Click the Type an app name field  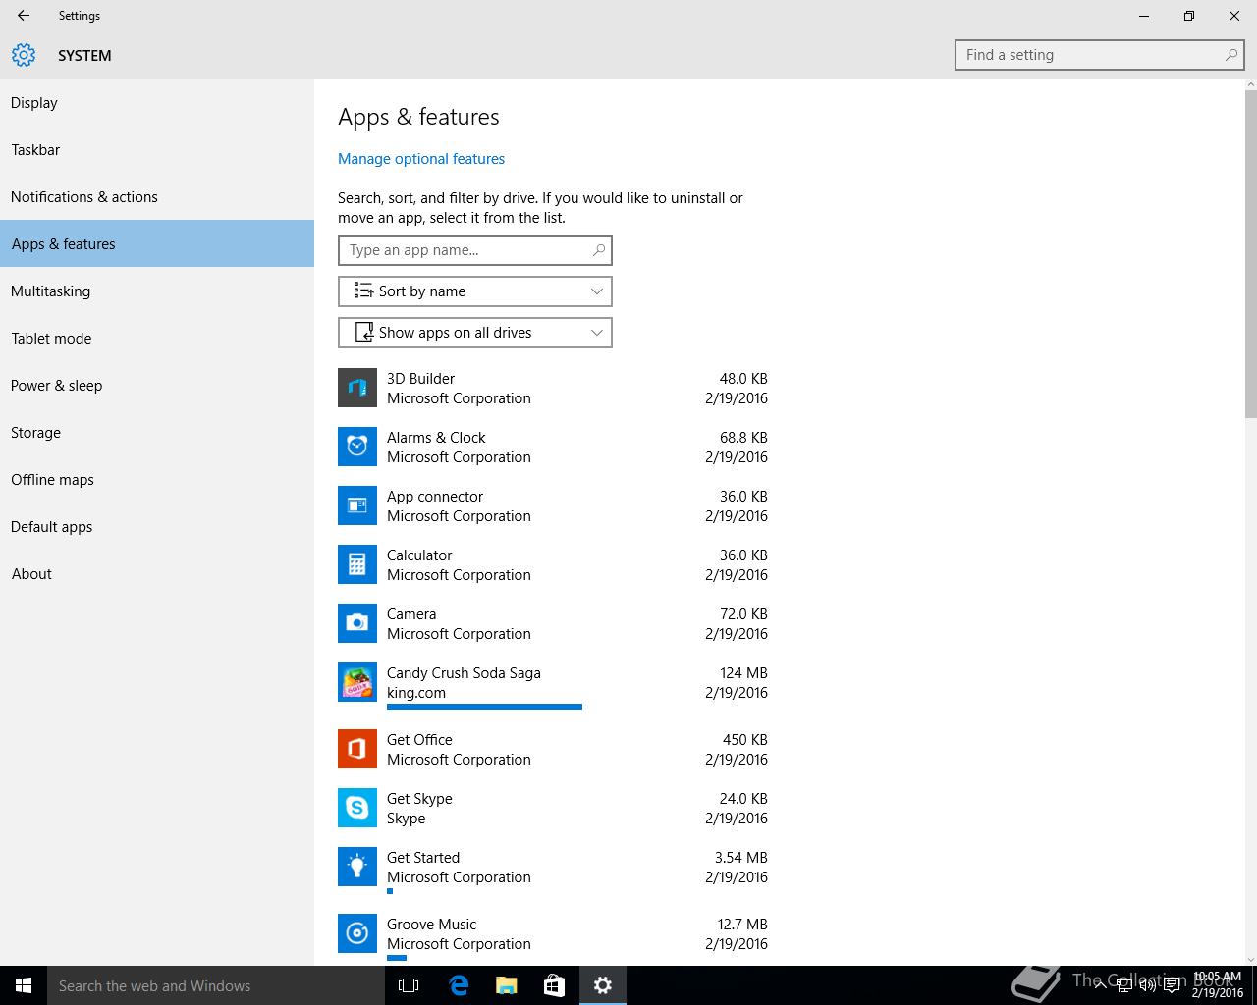[x=475, y=250]
